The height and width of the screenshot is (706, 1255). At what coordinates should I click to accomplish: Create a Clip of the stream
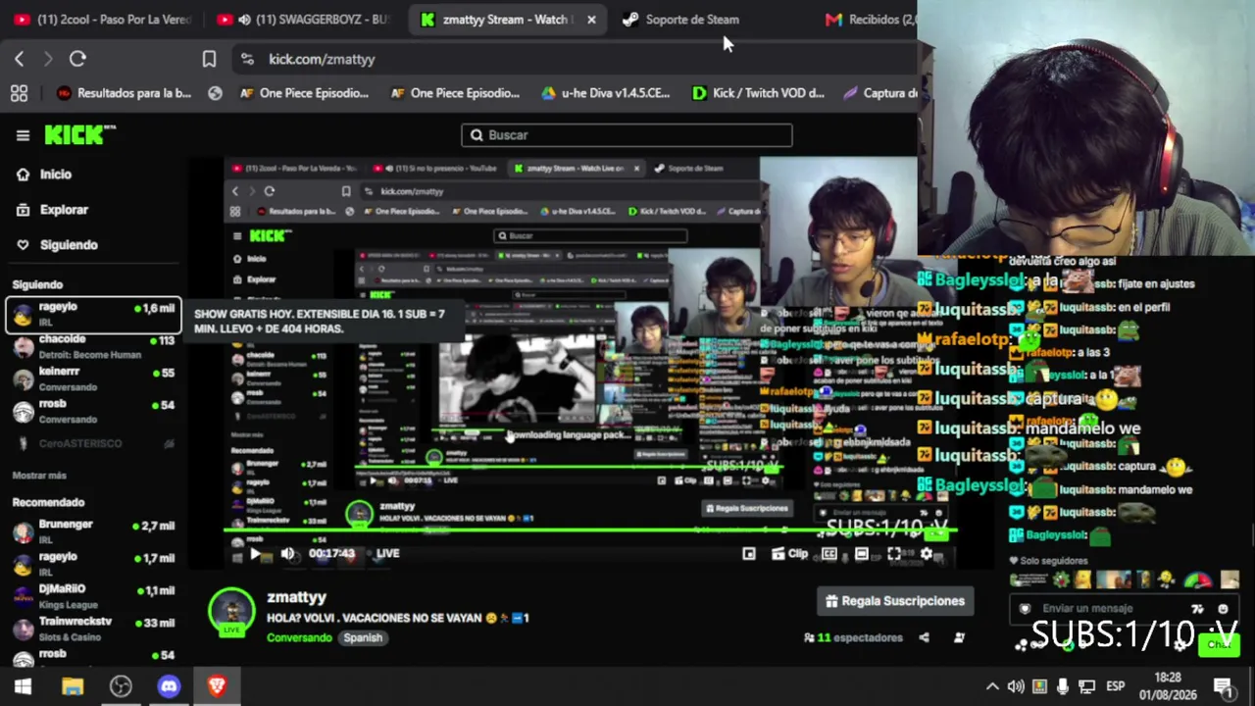coord(789,554)
